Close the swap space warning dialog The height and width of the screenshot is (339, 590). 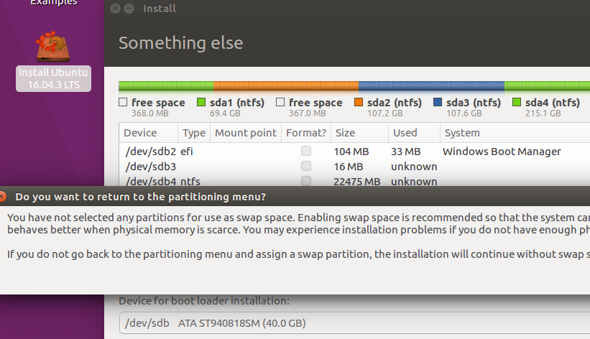pos(2,196)
